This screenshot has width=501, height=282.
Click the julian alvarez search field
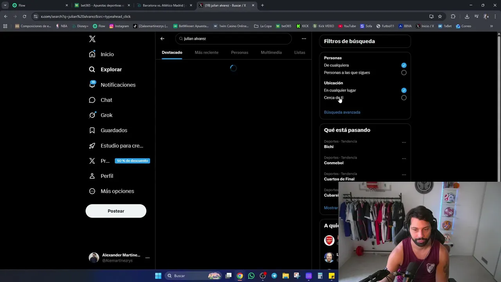click(234, 39)
